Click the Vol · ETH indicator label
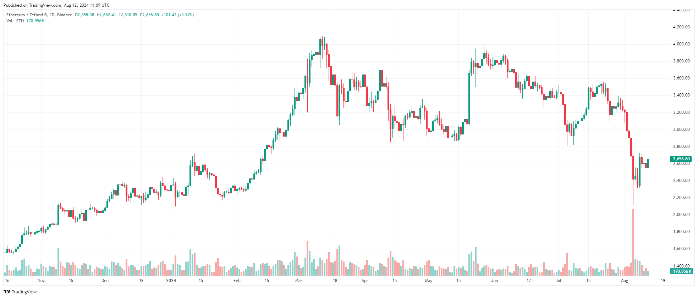This screenshot has width=698, height=298. [x=15, y=21]
